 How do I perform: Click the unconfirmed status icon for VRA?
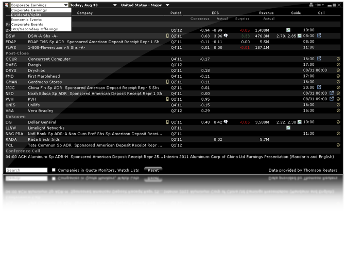[x=338, y=111]
